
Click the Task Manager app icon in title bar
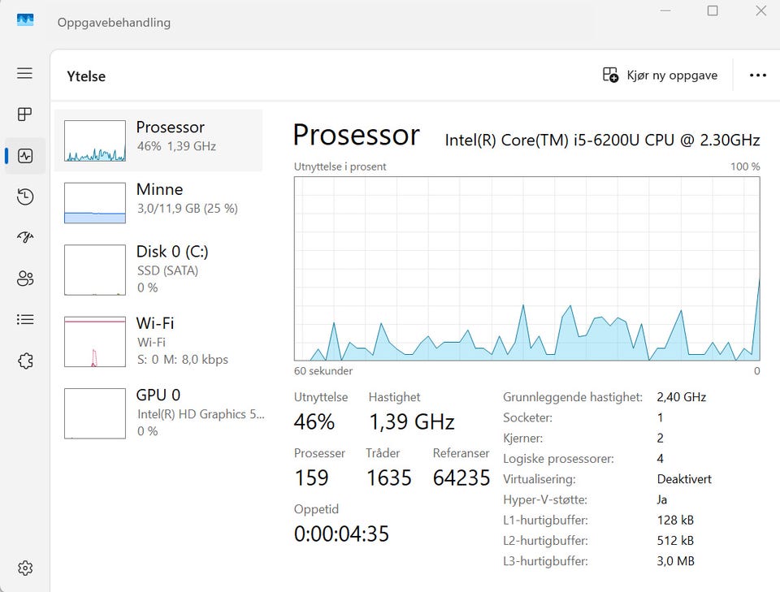[x=25, y=19]
